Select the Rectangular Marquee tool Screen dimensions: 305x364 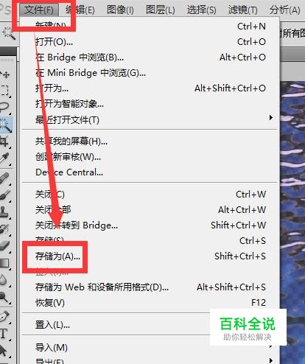point(4,91)
